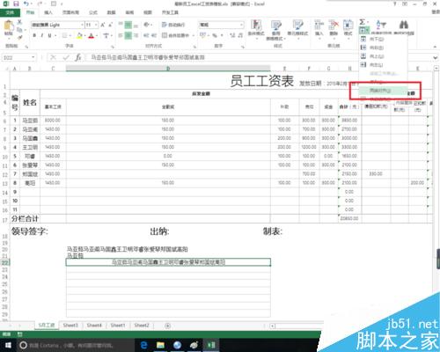Apply yellow fill color swatch
Image resolution: width=440 pixels, height=352 pixels.
click(x=79, y=35)
